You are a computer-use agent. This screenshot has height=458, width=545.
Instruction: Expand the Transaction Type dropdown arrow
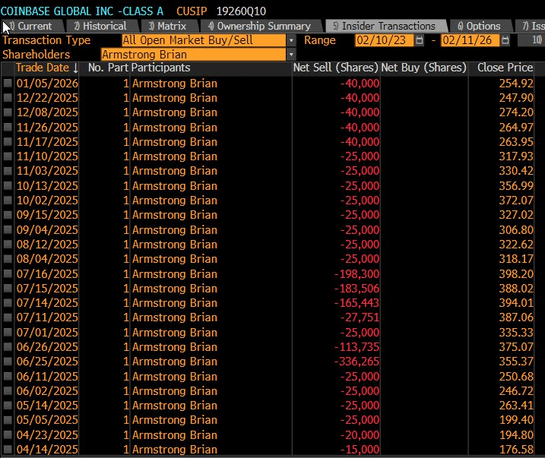coord(291,40)
